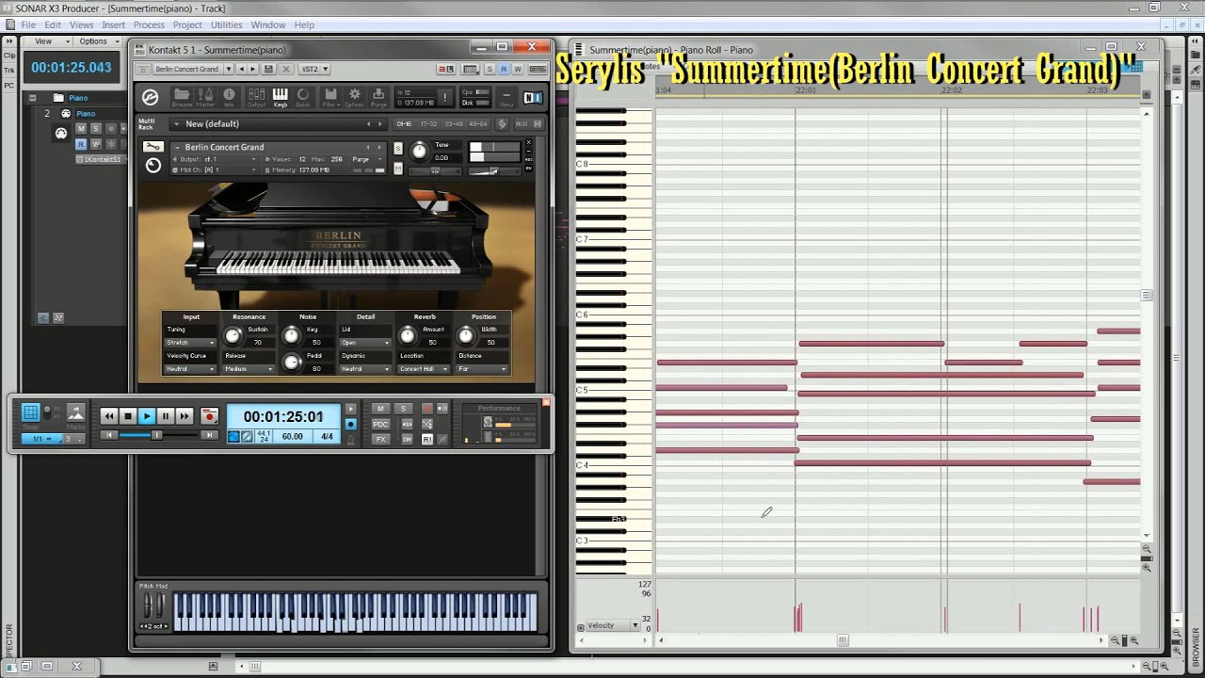Open Kontakt Files menu
This screenshot has width=1205, height=678.
tap(330, 96)
